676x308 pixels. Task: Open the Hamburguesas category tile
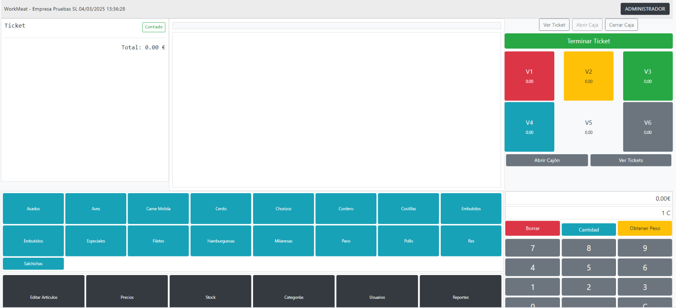click(x=221, y=241)
